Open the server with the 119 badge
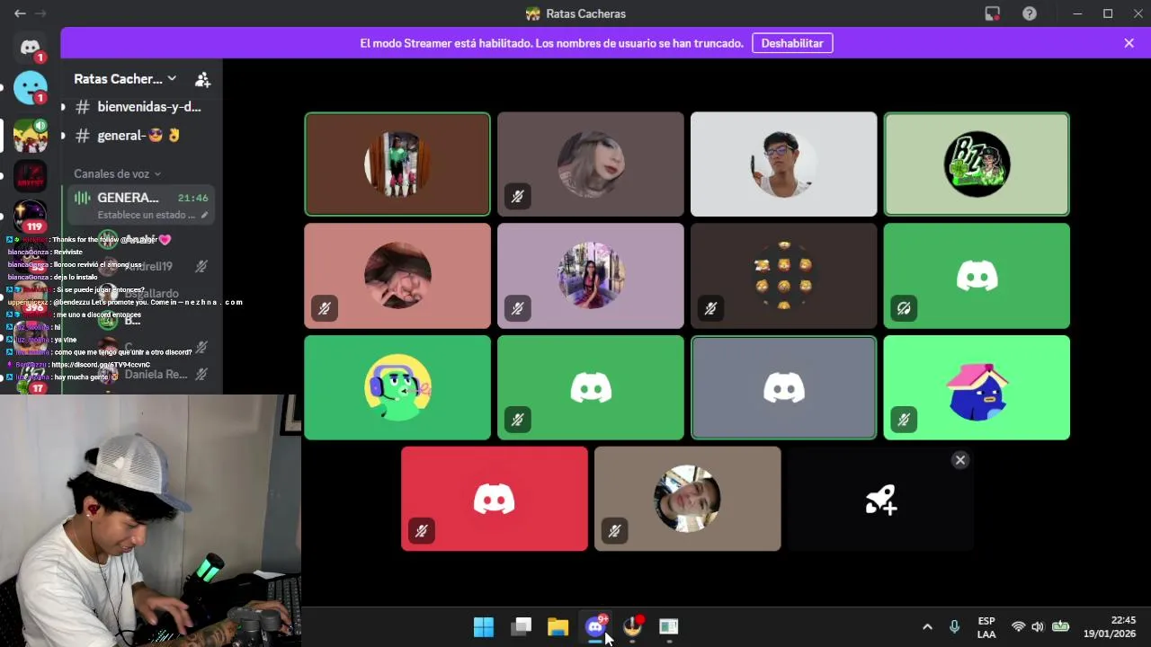Image resolution: width=1151 pixels, height=647 pixels. 30,216
